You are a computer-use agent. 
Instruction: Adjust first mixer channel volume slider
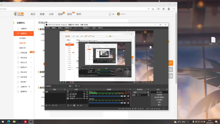[x=106, y=96]
